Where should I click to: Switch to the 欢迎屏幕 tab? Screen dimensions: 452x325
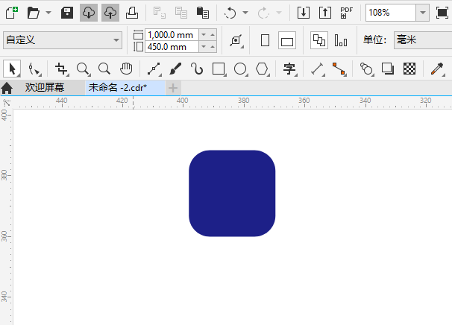pyautogui.click(x=44, y=87)
